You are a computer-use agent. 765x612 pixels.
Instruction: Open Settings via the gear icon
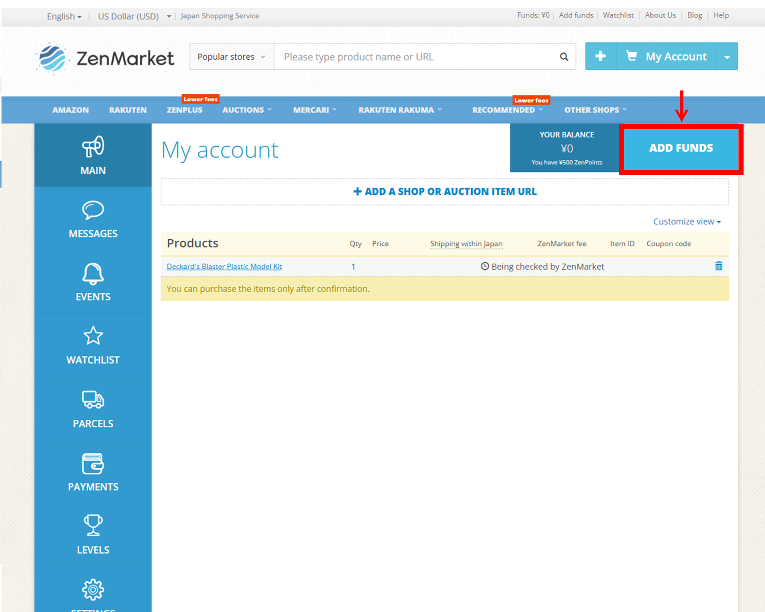pos(93,590)
